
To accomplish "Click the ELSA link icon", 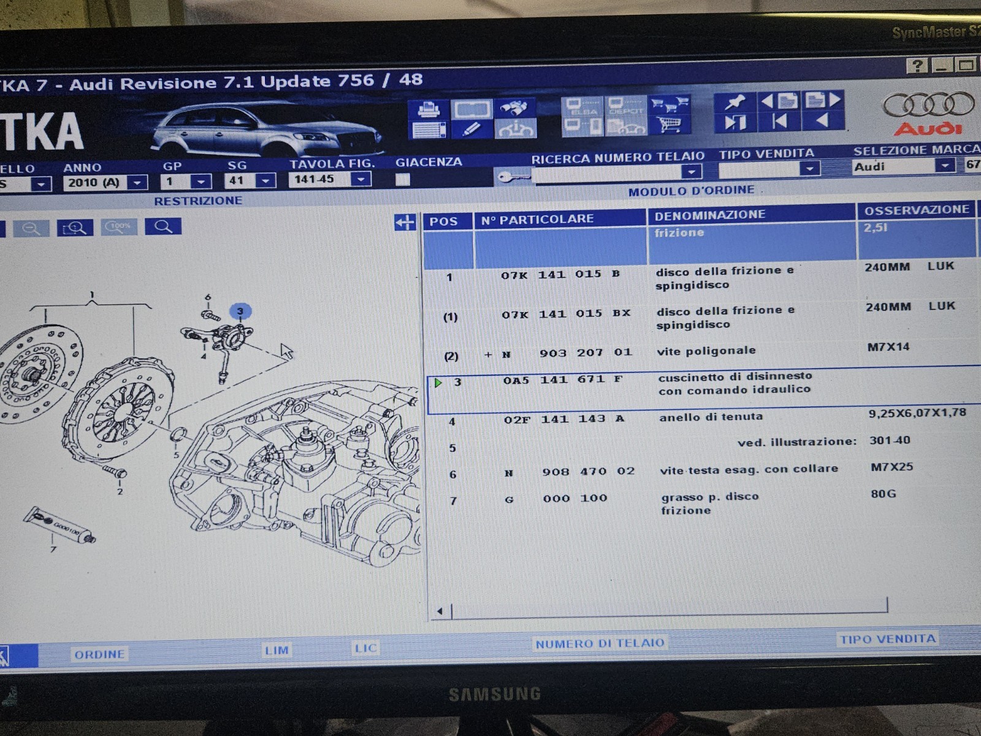I will click(x=582, y=107).
